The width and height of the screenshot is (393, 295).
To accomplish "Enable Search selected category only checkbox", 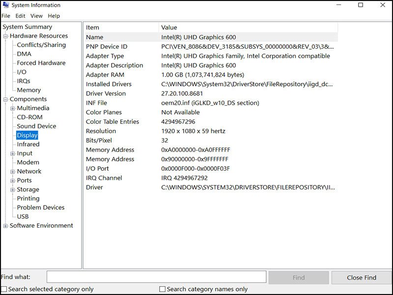I will (4, 290).
